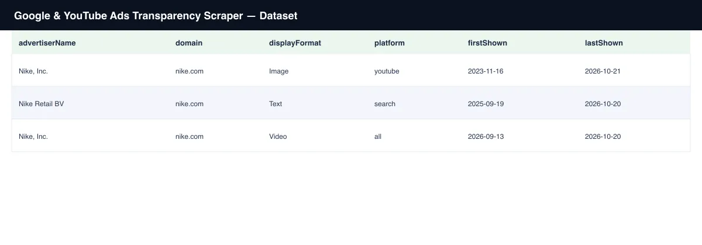Image resolution: width=702 pixels, height=245 pixels.
Task: Select the Nike Retail BV advertiser cell
Action: click(x=41, y=104)
